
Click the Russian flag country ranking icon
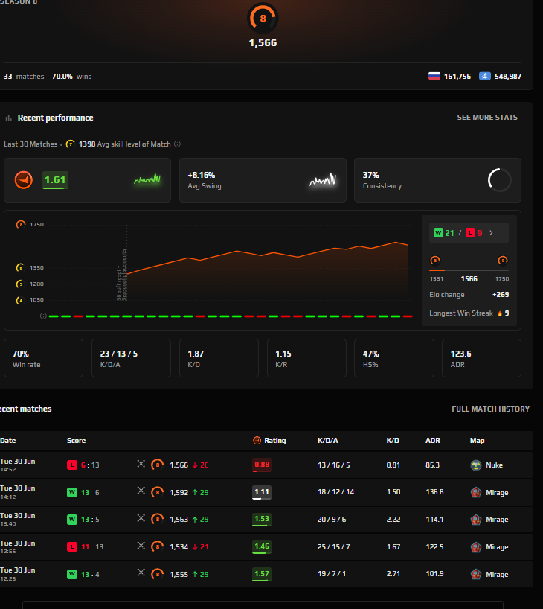(x=434, y=76)
